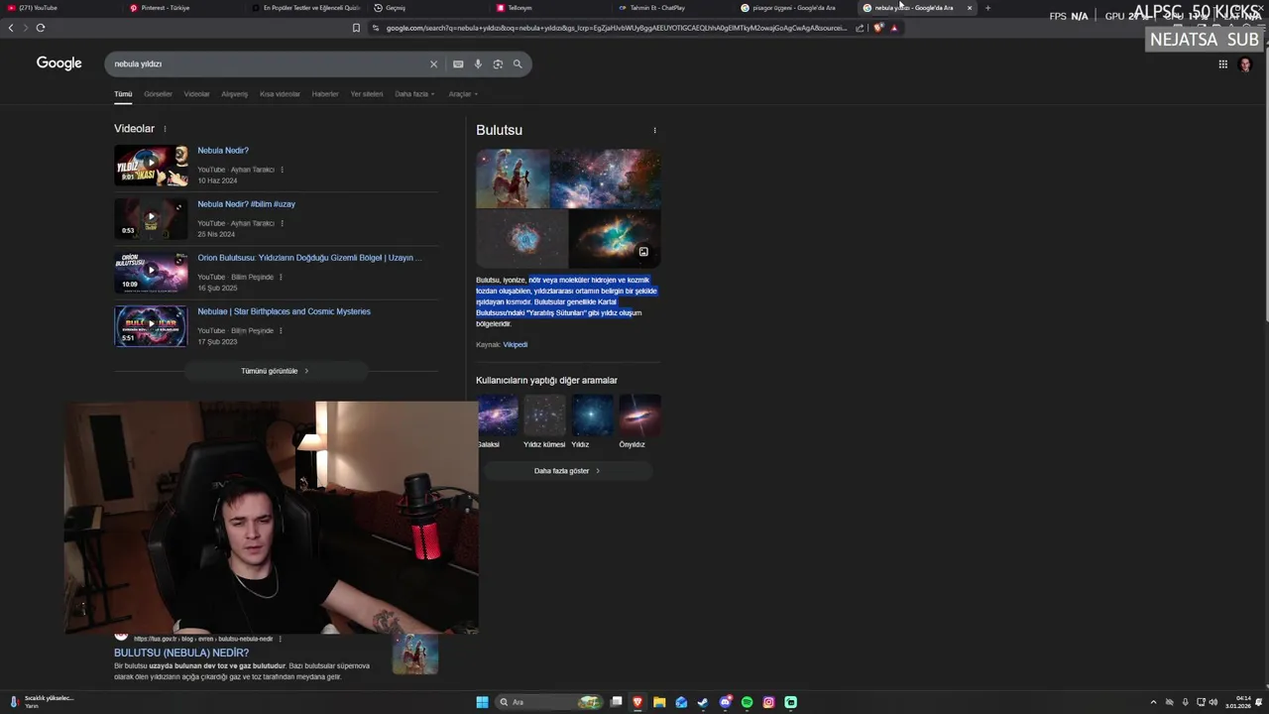This screenshot has height=714, width=1269.
Task: Open a new browser tab with plus
Action: [x=987, y=8]
